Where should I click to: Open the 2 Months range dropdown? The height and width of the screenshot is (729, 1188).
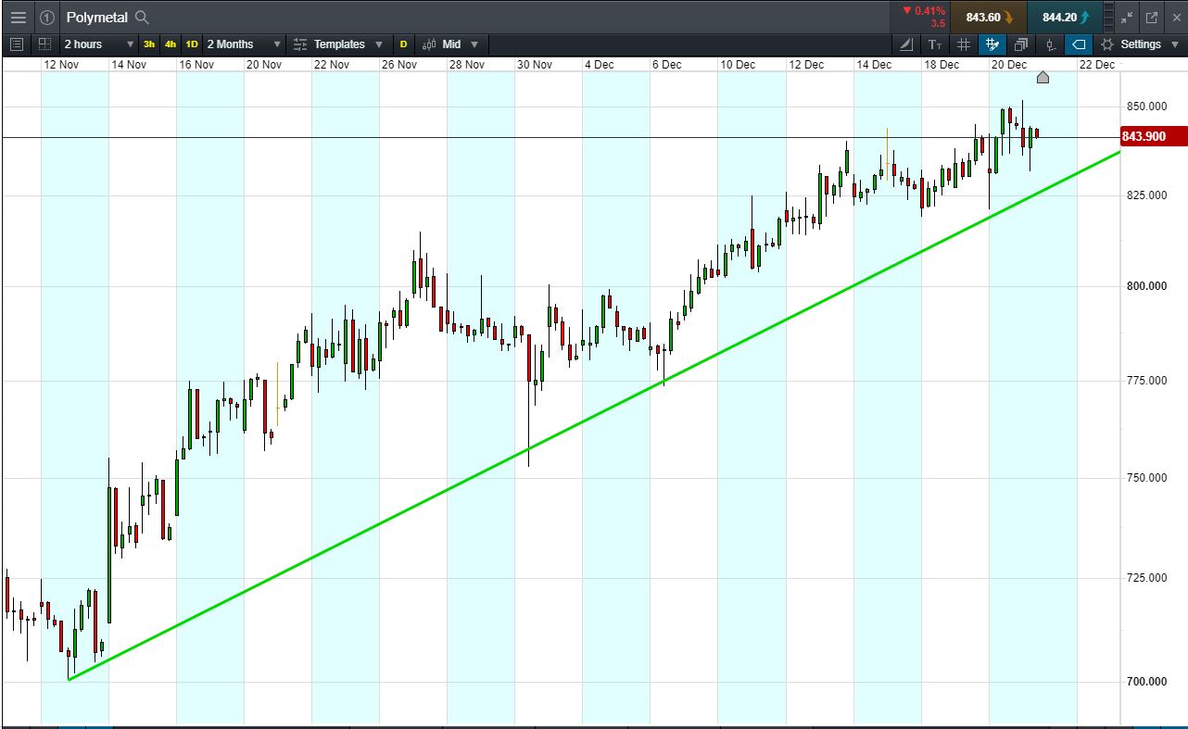pos(244,44)
